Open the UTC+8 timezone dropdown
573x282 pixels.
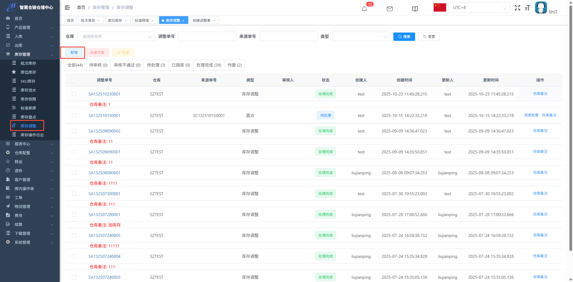pos(479,7)
